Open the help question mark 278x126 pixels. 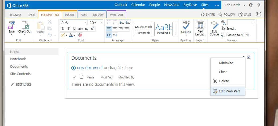(x=259, y=5)
